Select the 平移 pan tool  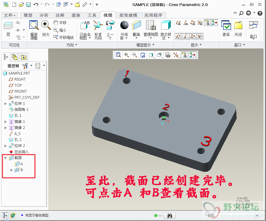coord(60,23)
